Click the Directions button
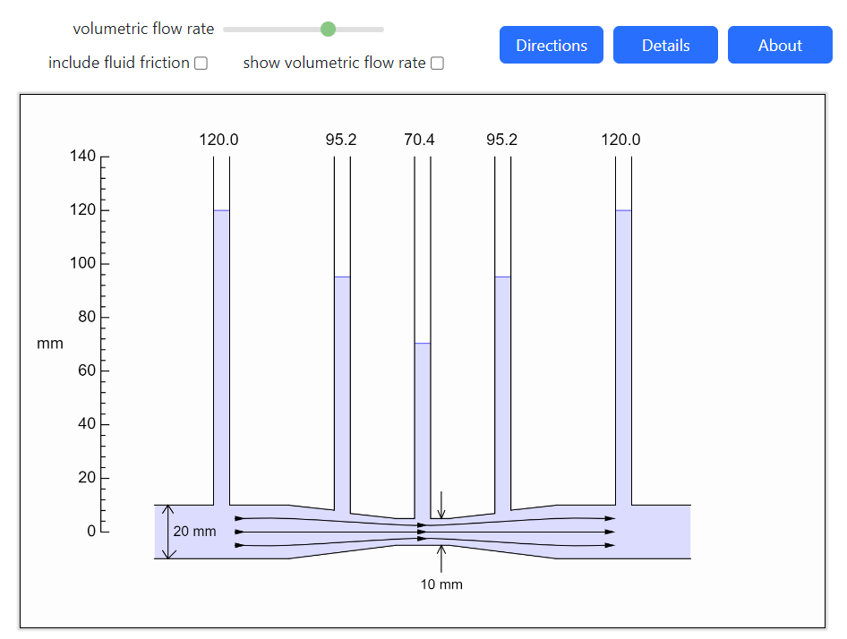This screenshot has height=639, width=847. 552,45
